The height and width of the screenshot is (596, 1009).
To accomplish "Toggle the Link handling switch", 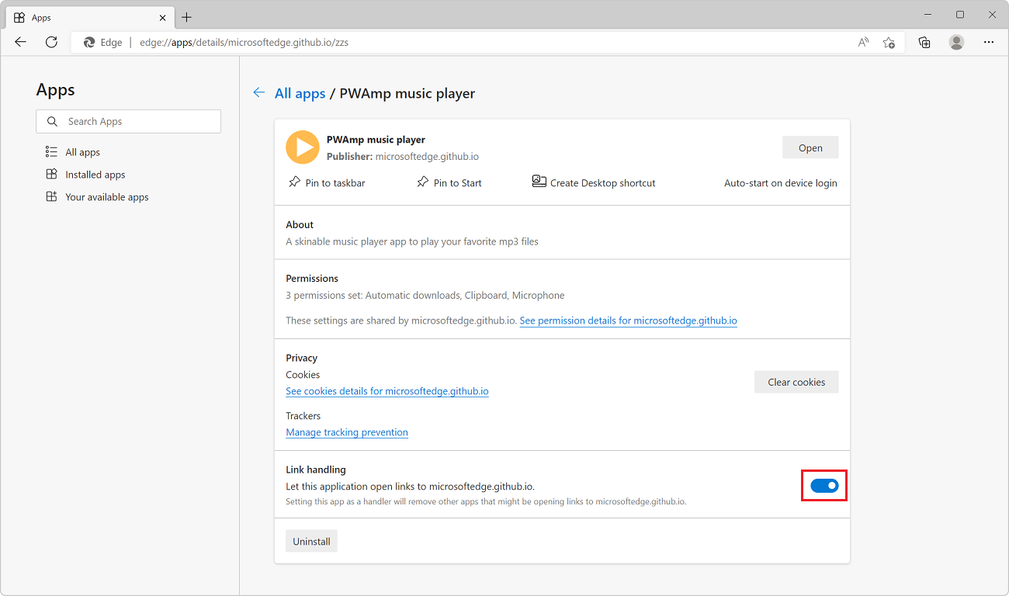I will click(x=824, y=486).
